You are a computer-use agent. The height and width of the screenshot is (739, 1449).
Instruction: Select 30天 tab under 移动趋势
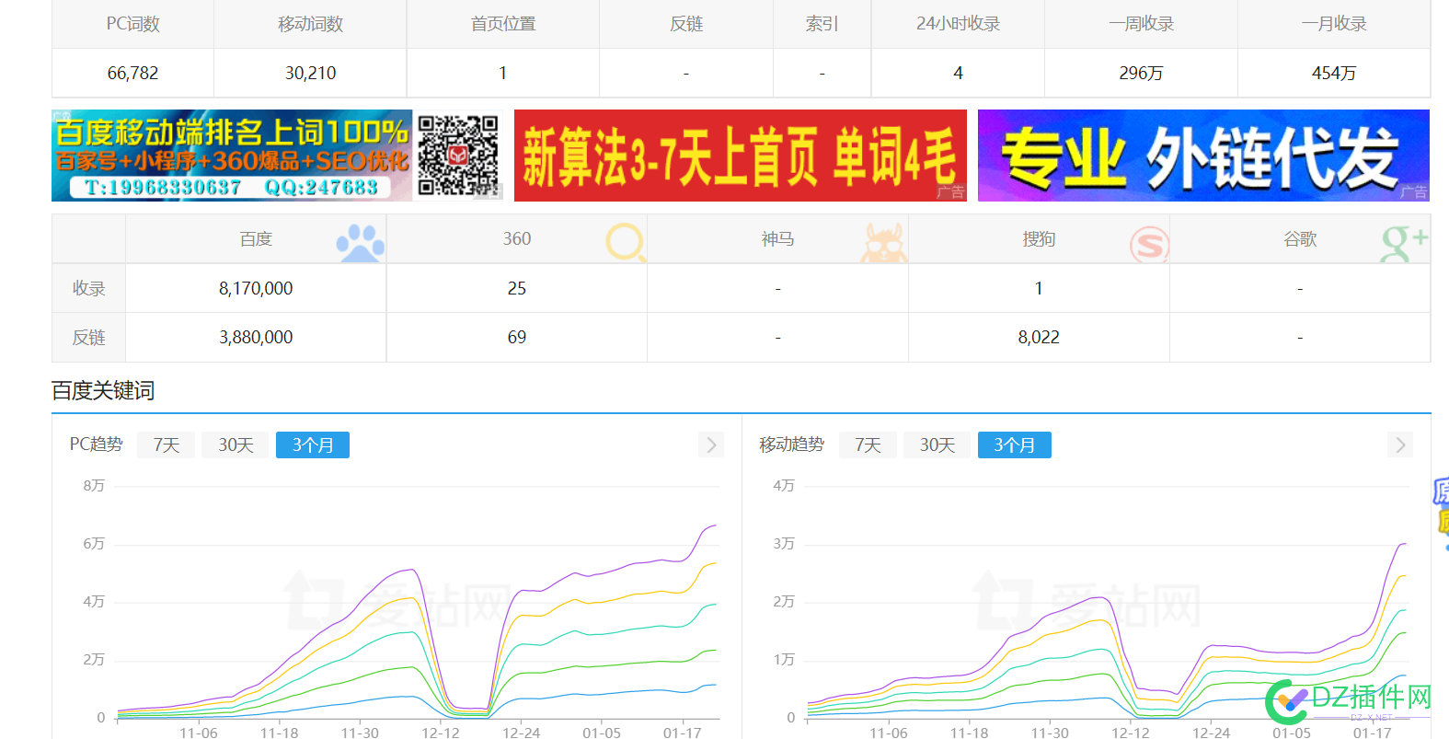(x=937, y=445)
